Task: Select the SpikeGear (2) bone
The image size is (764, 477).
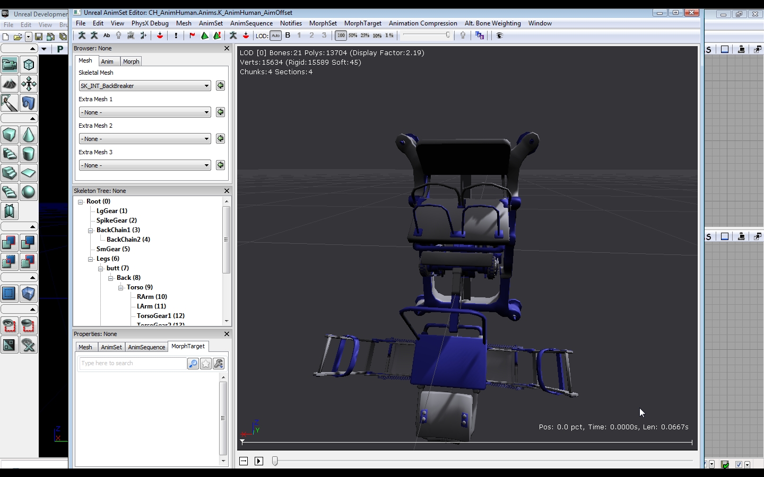Action: coord(117,220)
